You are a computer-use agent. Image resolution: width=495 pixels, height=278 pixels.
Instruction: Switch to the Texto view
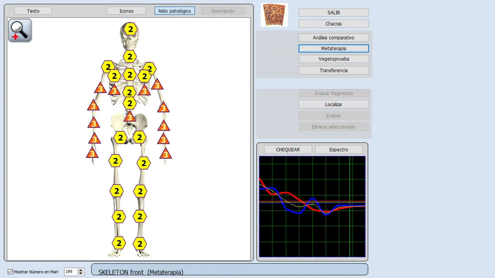33,11
